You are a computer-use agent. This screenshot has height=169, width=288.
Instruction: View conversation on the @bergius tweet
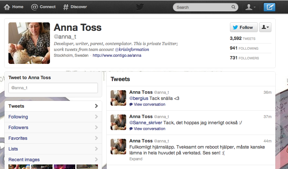point(150,104)
